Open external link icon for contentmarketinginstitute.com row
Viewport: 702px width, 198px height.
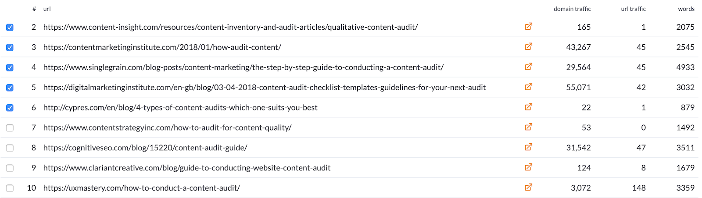point(528,47)
